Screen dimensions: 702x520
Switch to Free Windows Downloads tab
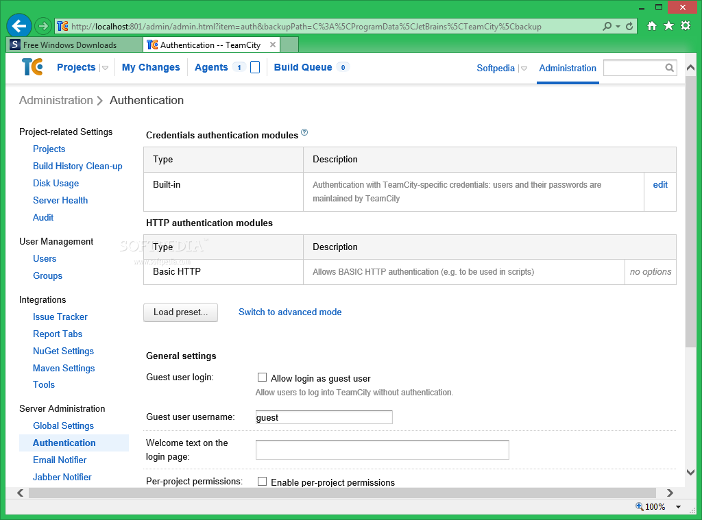pos(75,45)
